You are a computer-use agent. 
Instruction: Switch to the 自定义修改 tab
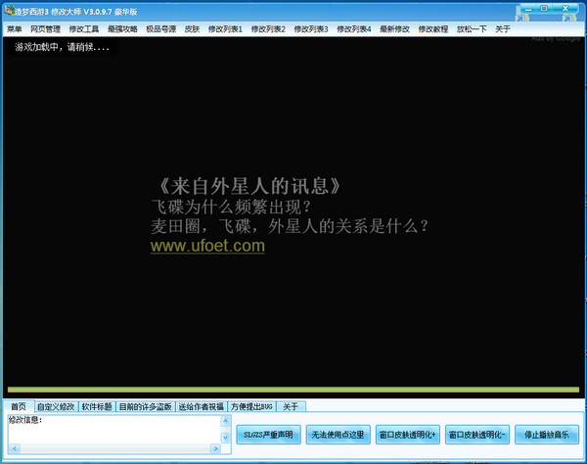click(x=55, y=406)
